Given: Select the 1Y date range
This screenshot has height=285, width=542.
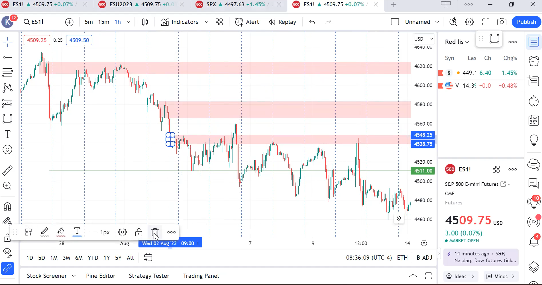Looking at the screenshot, I should pyautogui.click(x=107, y=258).
